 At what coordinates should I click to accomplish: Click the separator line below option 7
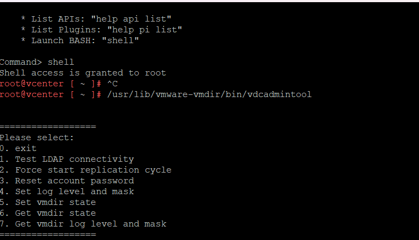click(x=48, y=235)
